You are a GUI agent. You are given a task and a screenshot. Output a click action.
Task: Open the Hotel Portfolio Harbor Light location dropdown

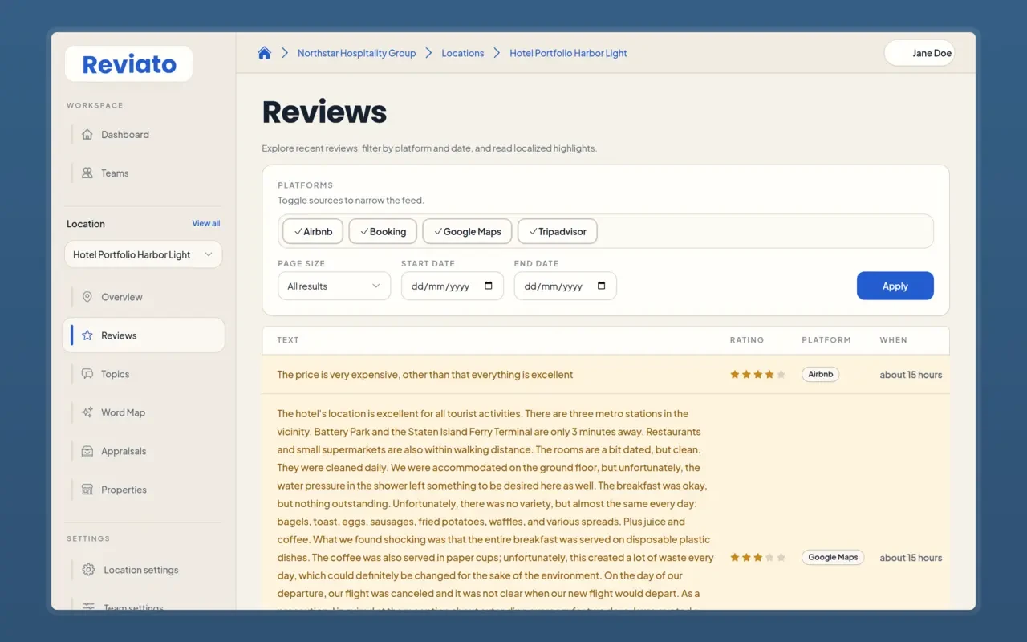point(144,254)
